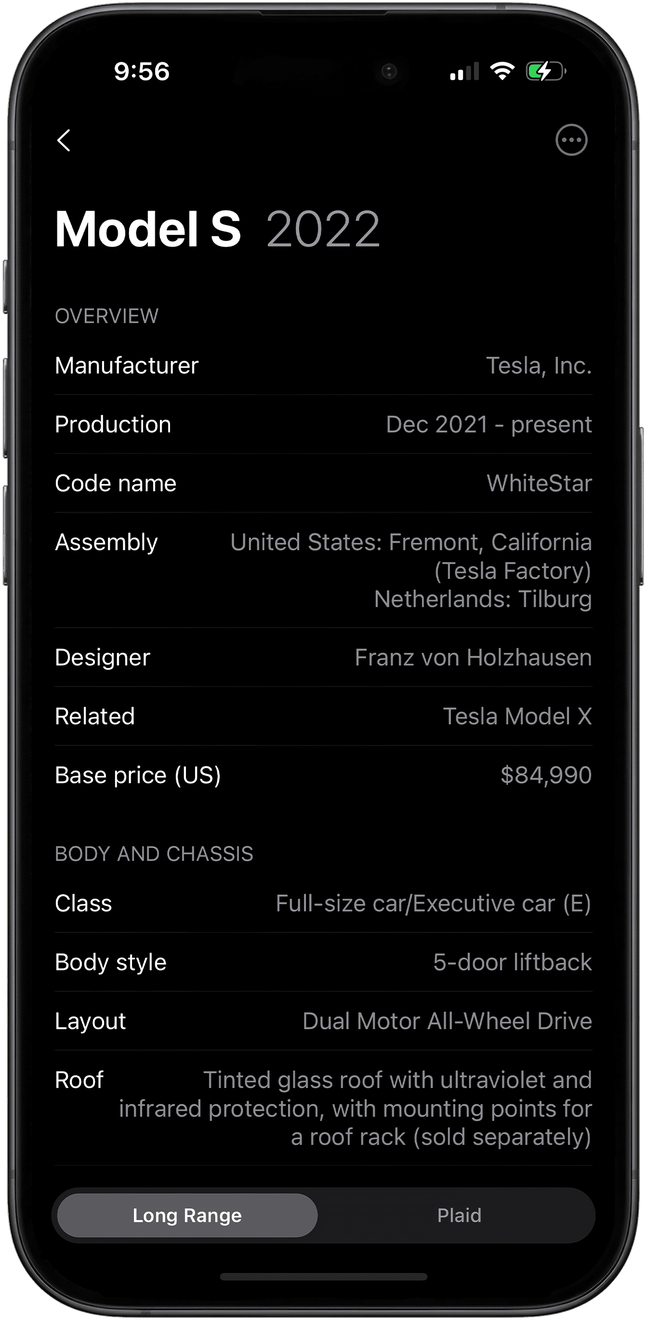Select the Manufacturer row

pos(324,365)
